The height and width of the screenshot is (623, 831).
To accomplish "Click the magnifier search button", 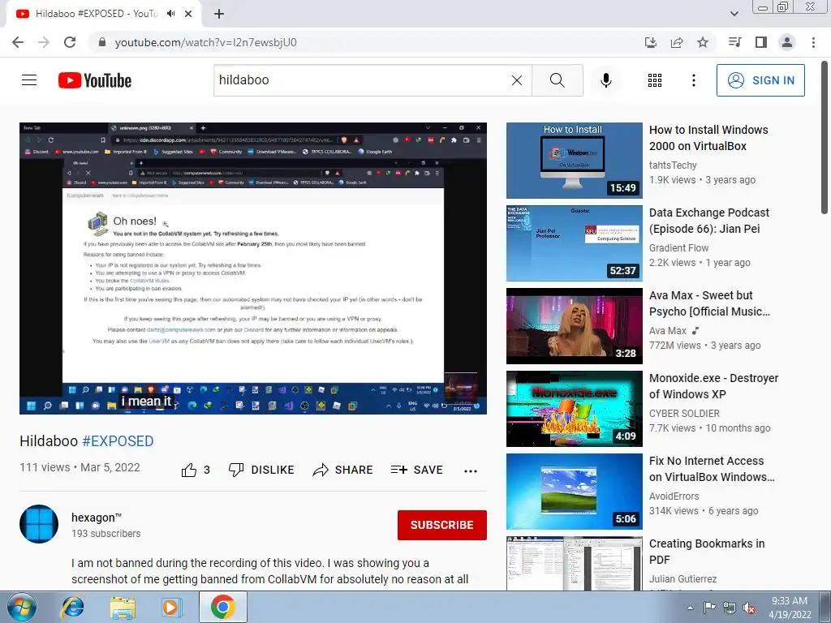I will 557,80.
